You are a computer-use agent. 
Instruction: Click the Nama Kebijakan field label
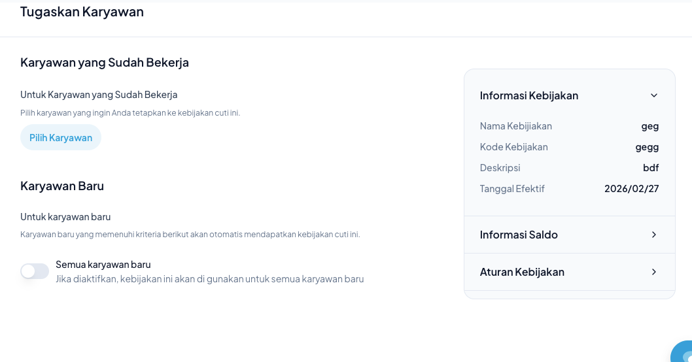coord(515,126)
